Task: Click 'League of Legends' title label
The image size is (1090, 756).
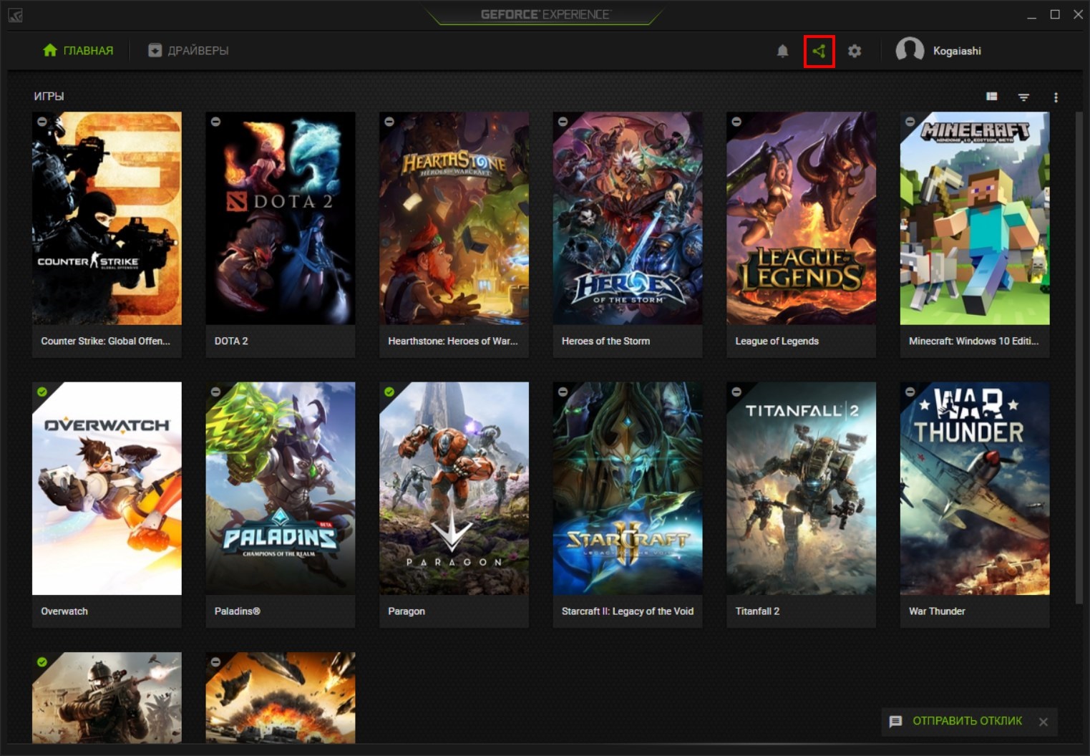Action: click(777, 341)
